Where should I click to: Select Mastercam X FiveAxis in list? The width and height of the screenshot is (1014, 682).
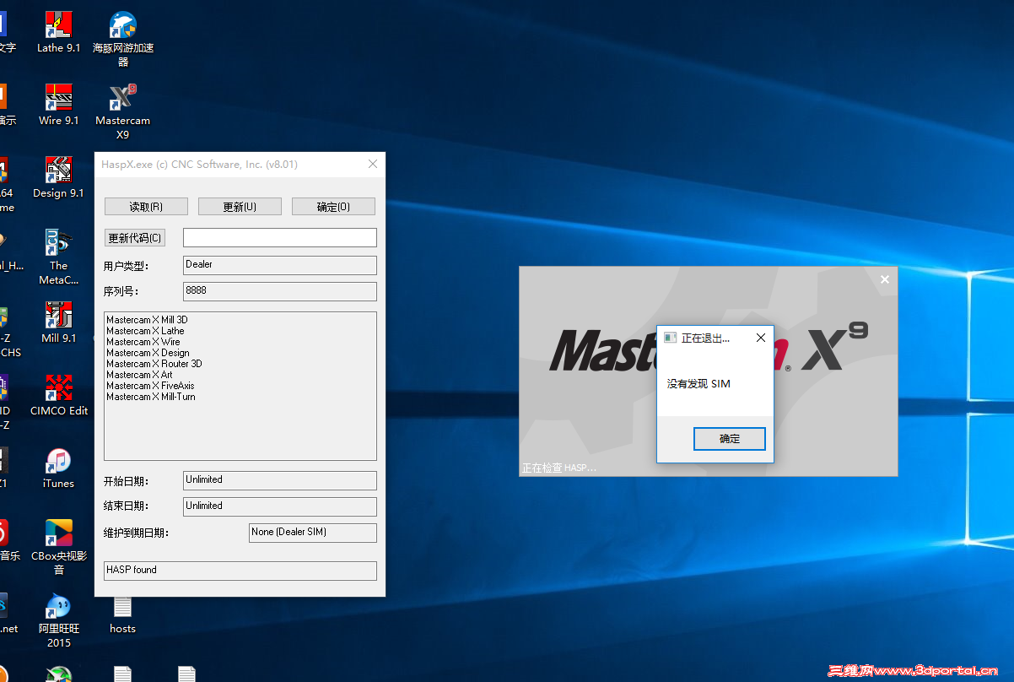[x=151, y=386]
